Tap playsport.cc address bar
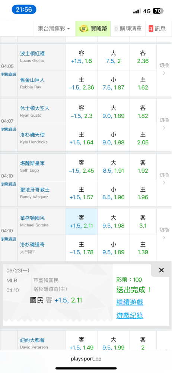The width and height of the screenshot is (172, 373). 86,359
